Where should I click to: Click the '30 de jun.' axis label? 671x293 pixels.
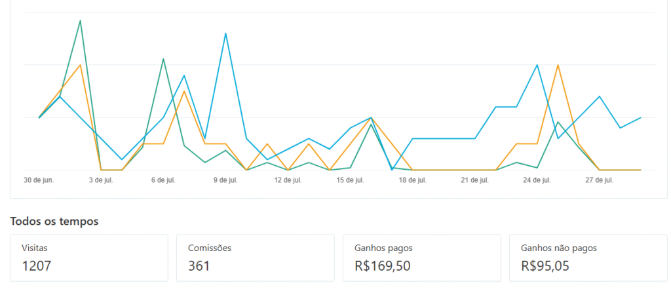(x=39, y=180)
